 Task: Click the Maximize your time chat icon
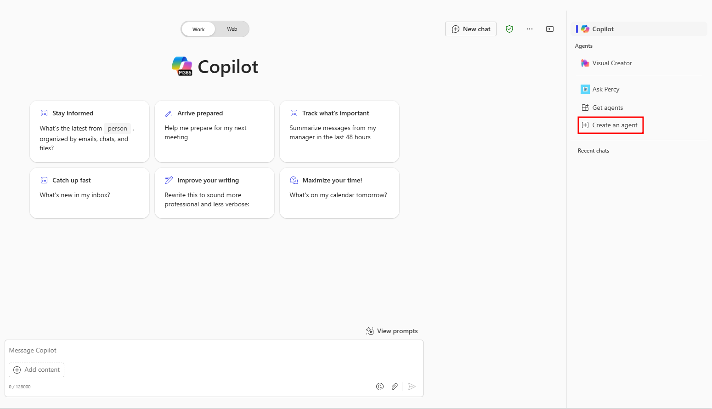pos(294,180)
